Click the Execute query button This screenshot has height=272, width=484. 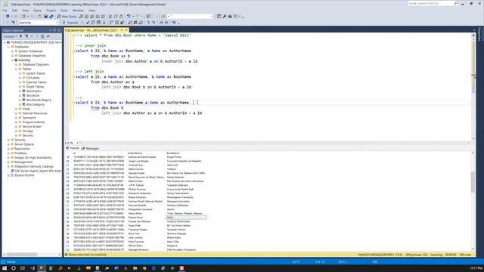(x=70, y=23)
